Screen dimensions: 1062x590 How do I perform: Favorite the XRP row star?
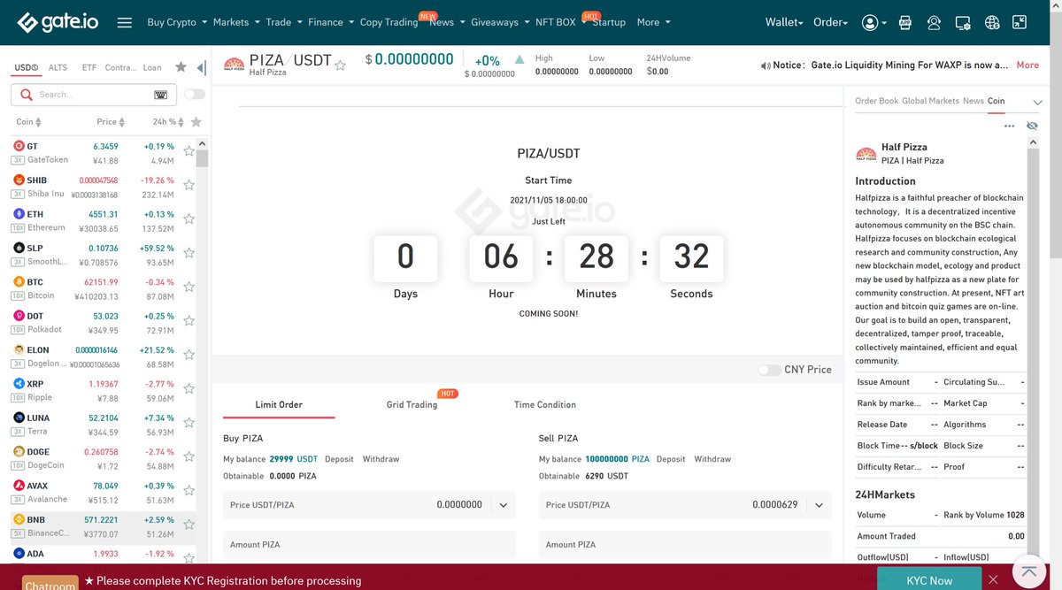[x=189, y=389]
